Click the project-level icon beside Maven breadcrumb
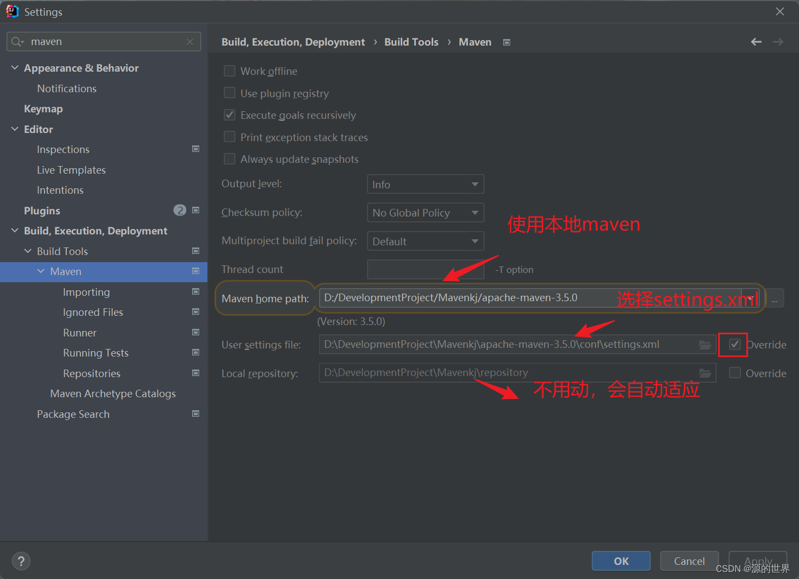Image resolution: width=799 pixels, height=579 pixels. pyautogui.click(x=506, y=42)
